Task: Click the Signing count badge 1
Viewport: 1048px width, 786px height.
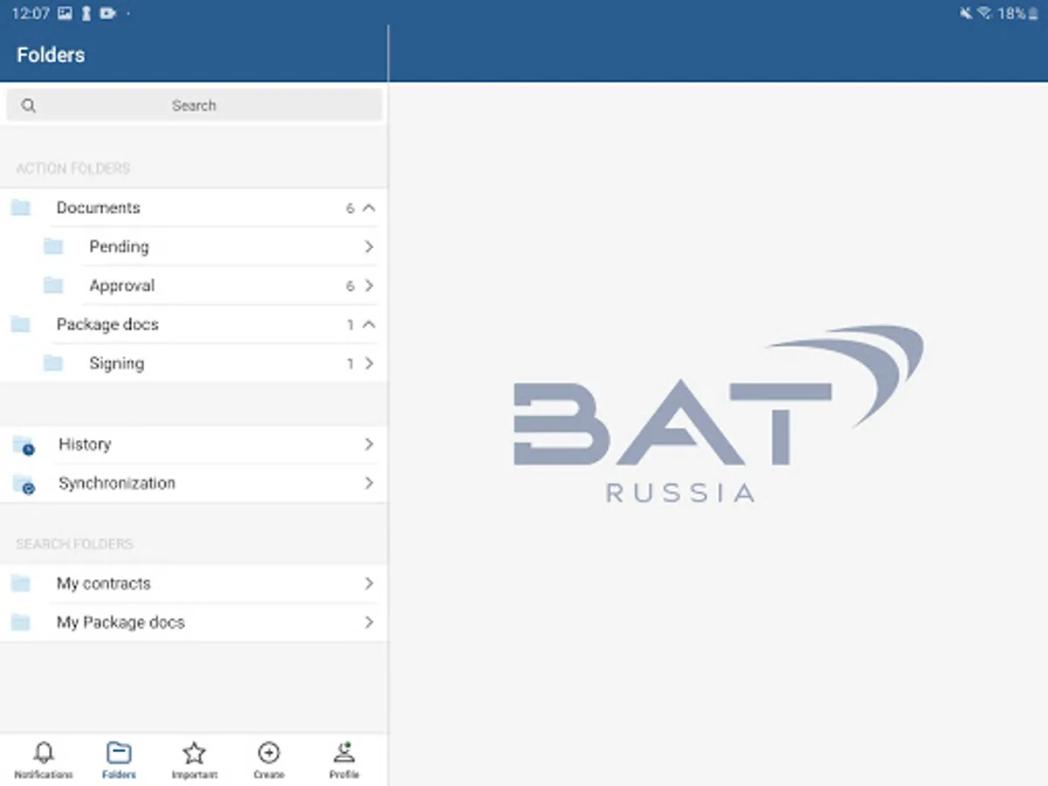Action: (350, 363)
